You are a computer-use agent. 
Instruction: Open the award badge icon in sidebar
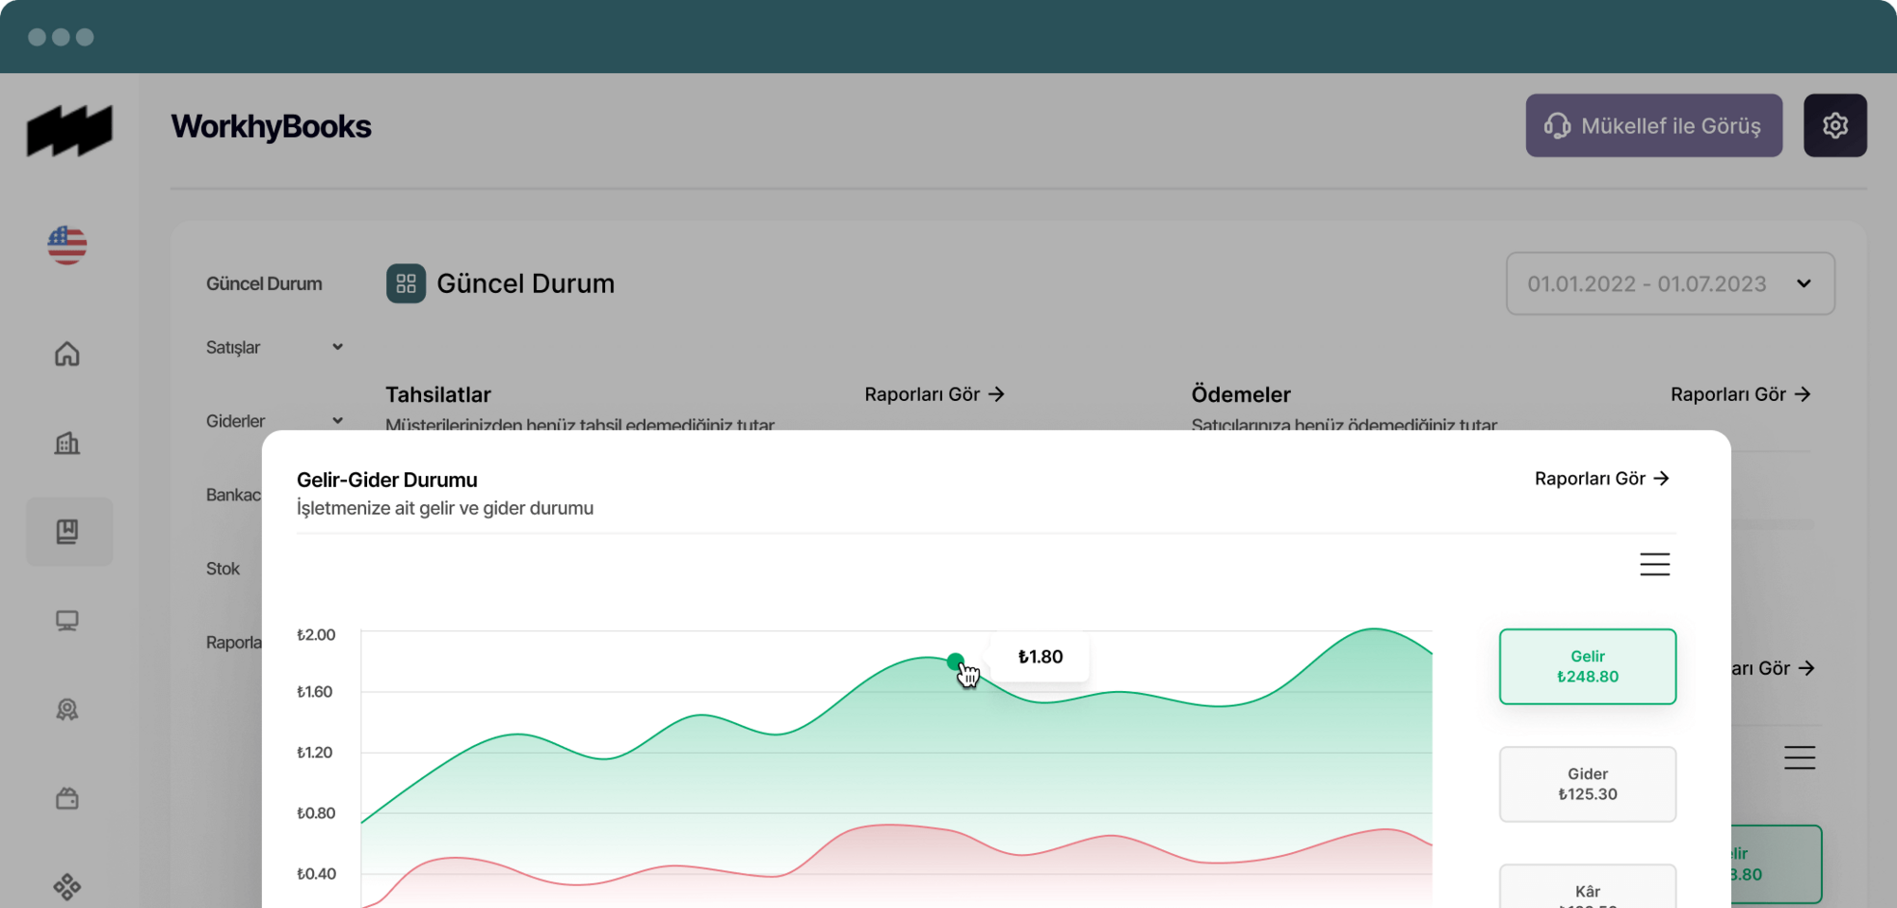tap(67, 709)
